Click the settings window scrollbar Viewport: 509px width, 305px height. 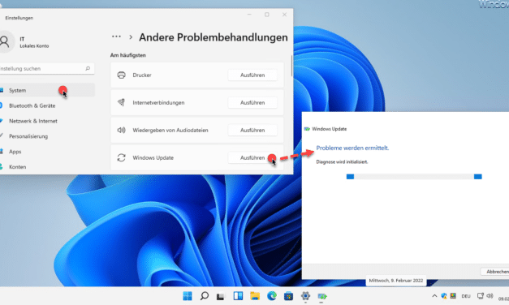point(291,66)
